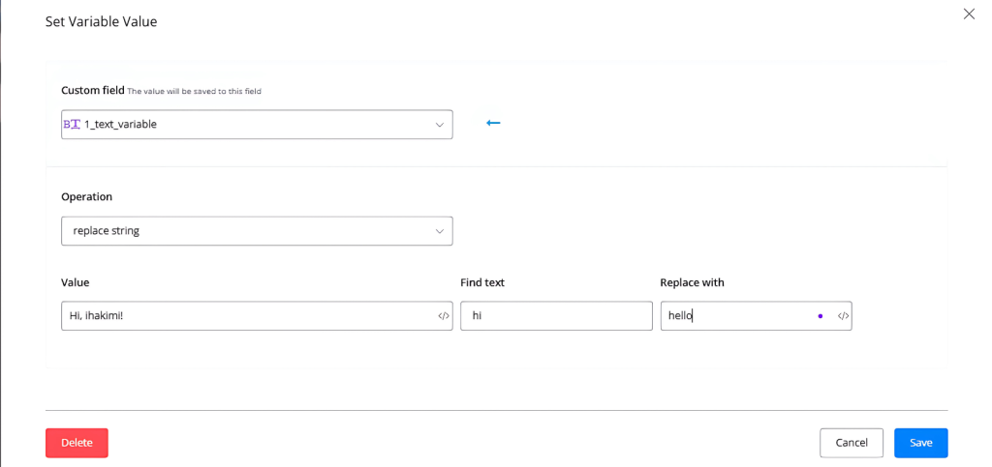Click the BT text-type icon in custom field

pos(72,124)
